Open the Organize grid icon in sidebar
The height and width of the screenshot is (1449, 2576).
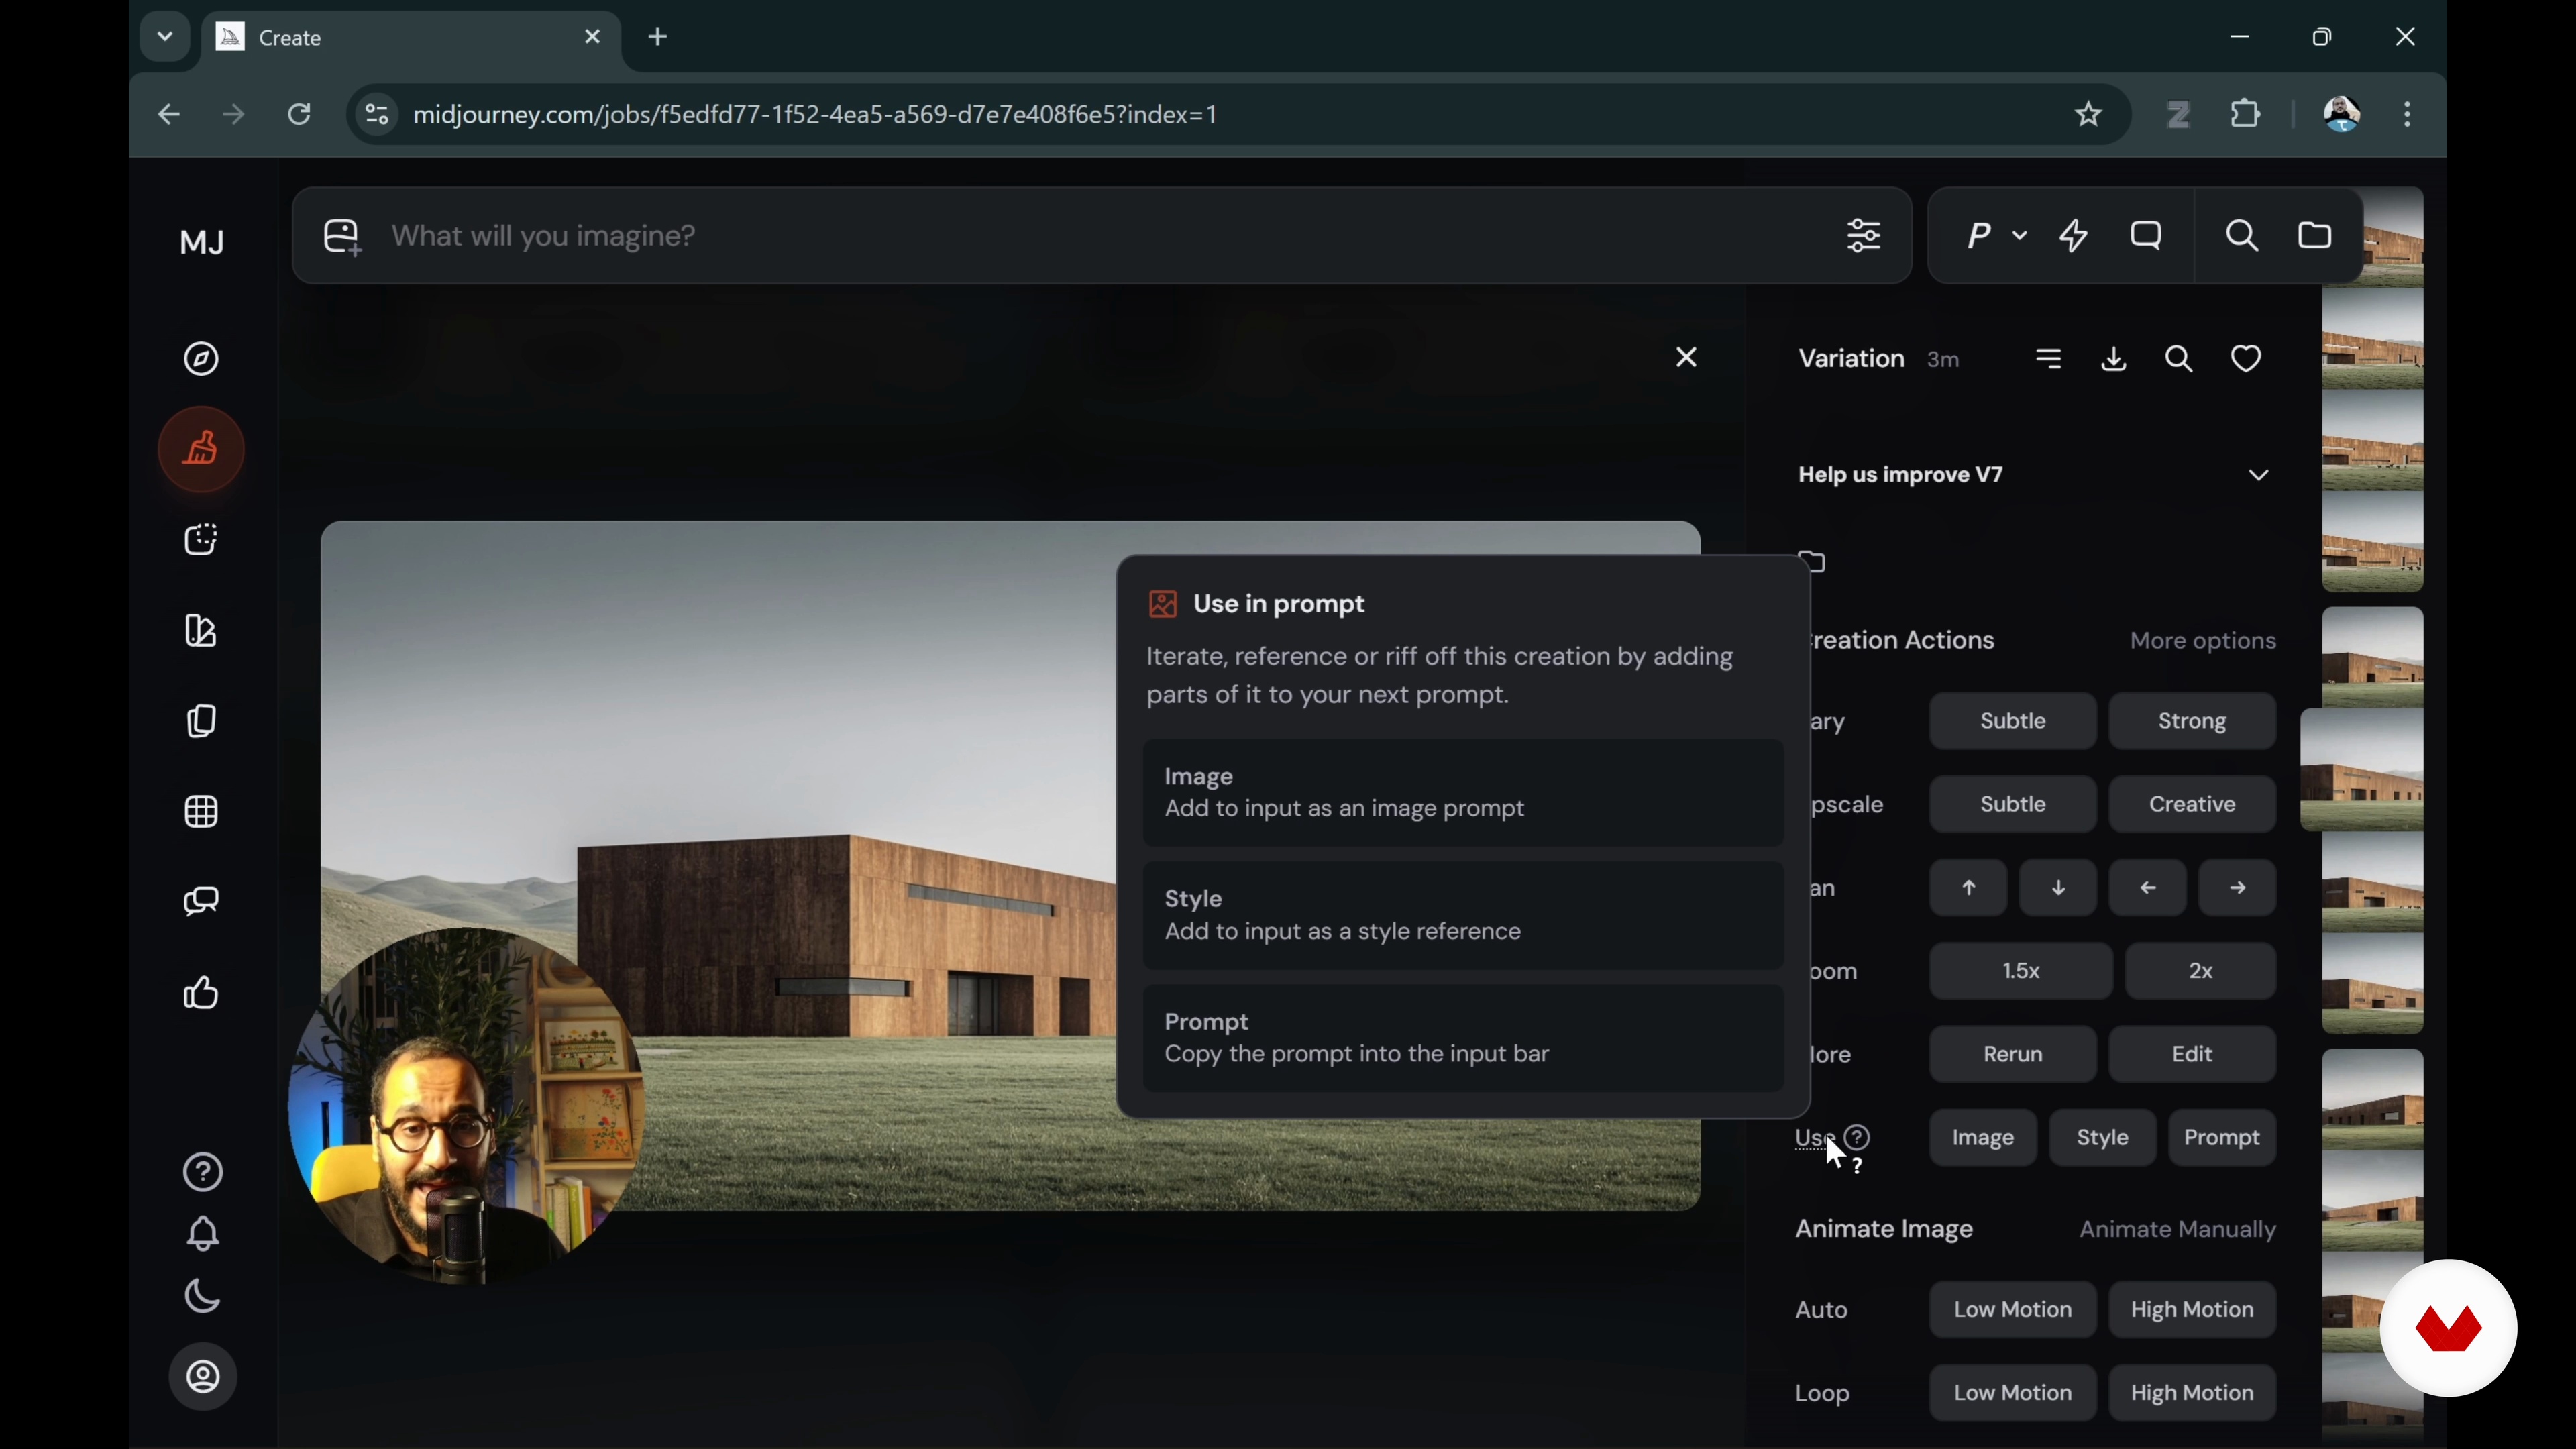tap(202, 812)
